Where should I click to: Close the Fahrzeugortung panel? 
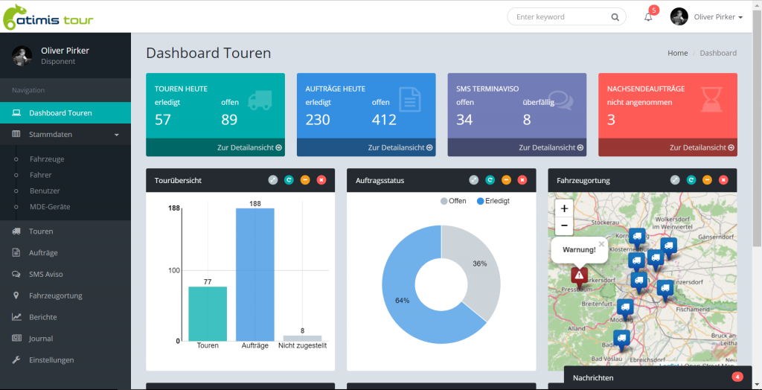pos(723,180)
